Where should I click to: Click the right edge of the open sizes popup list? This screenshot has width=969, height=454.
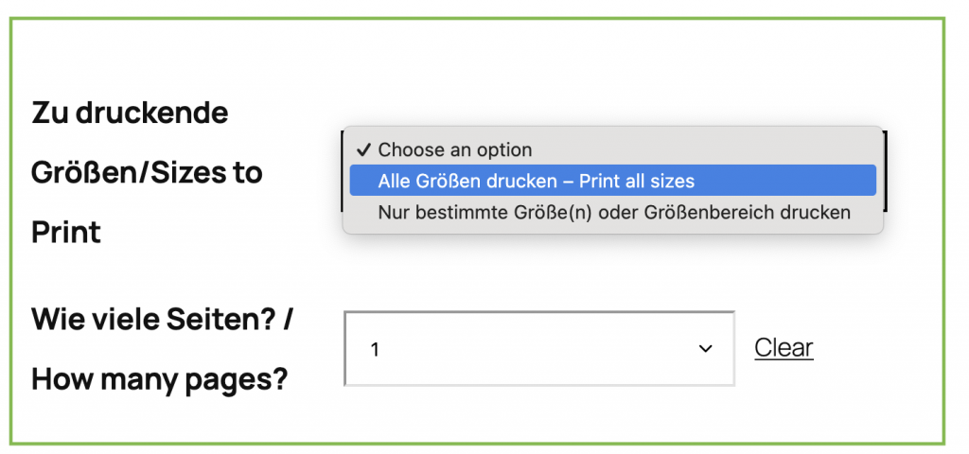879,181
